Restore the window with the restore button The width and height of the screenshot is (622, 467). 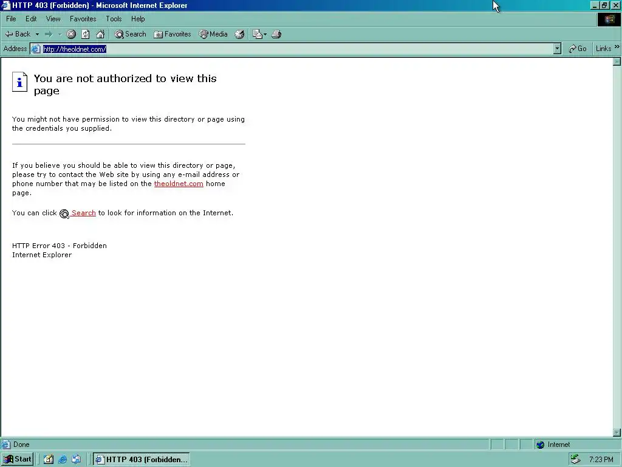(604, 5)
